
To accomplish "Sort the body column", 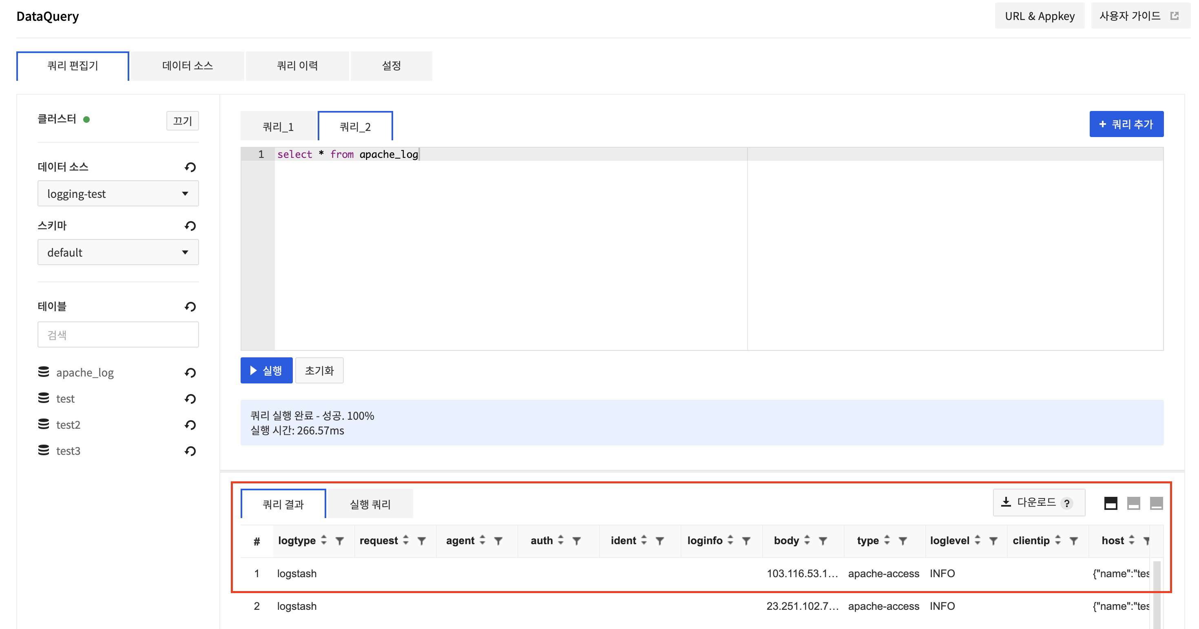I will pyautogui.click(x=807, y=540).
